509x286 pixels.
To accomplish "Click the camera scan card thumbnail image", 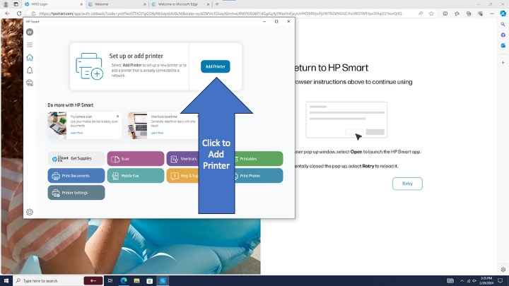I will pyautogui.click(x=57, y=126).
